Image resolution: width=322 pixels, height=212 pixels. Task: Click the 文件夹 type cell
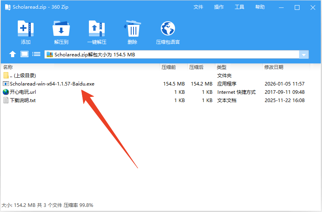pos(224,76)
